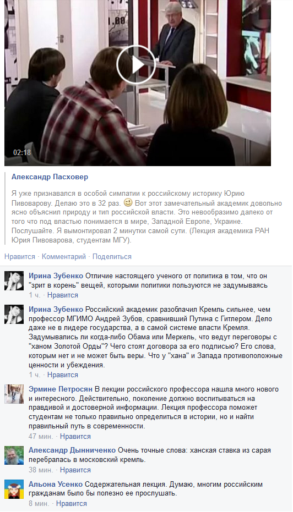Image resolution: width=293 pixels, height=512 pixels.
Task: Open Альона Усенко's profile picture
Action: (14, 489)
